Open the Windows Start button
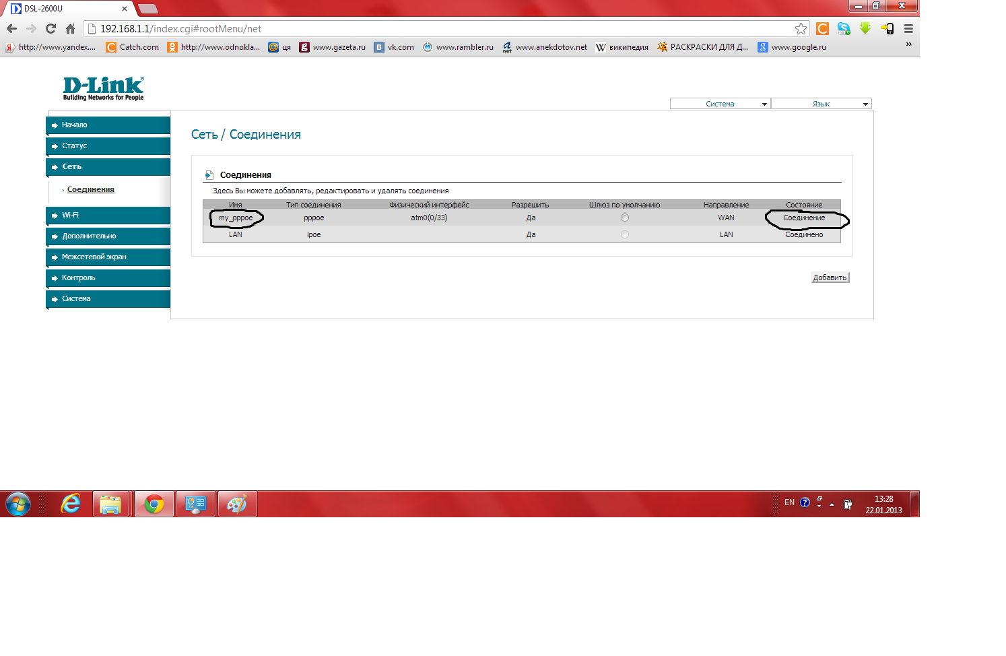Screen dimensions: 1006x656 pos(18,504)
